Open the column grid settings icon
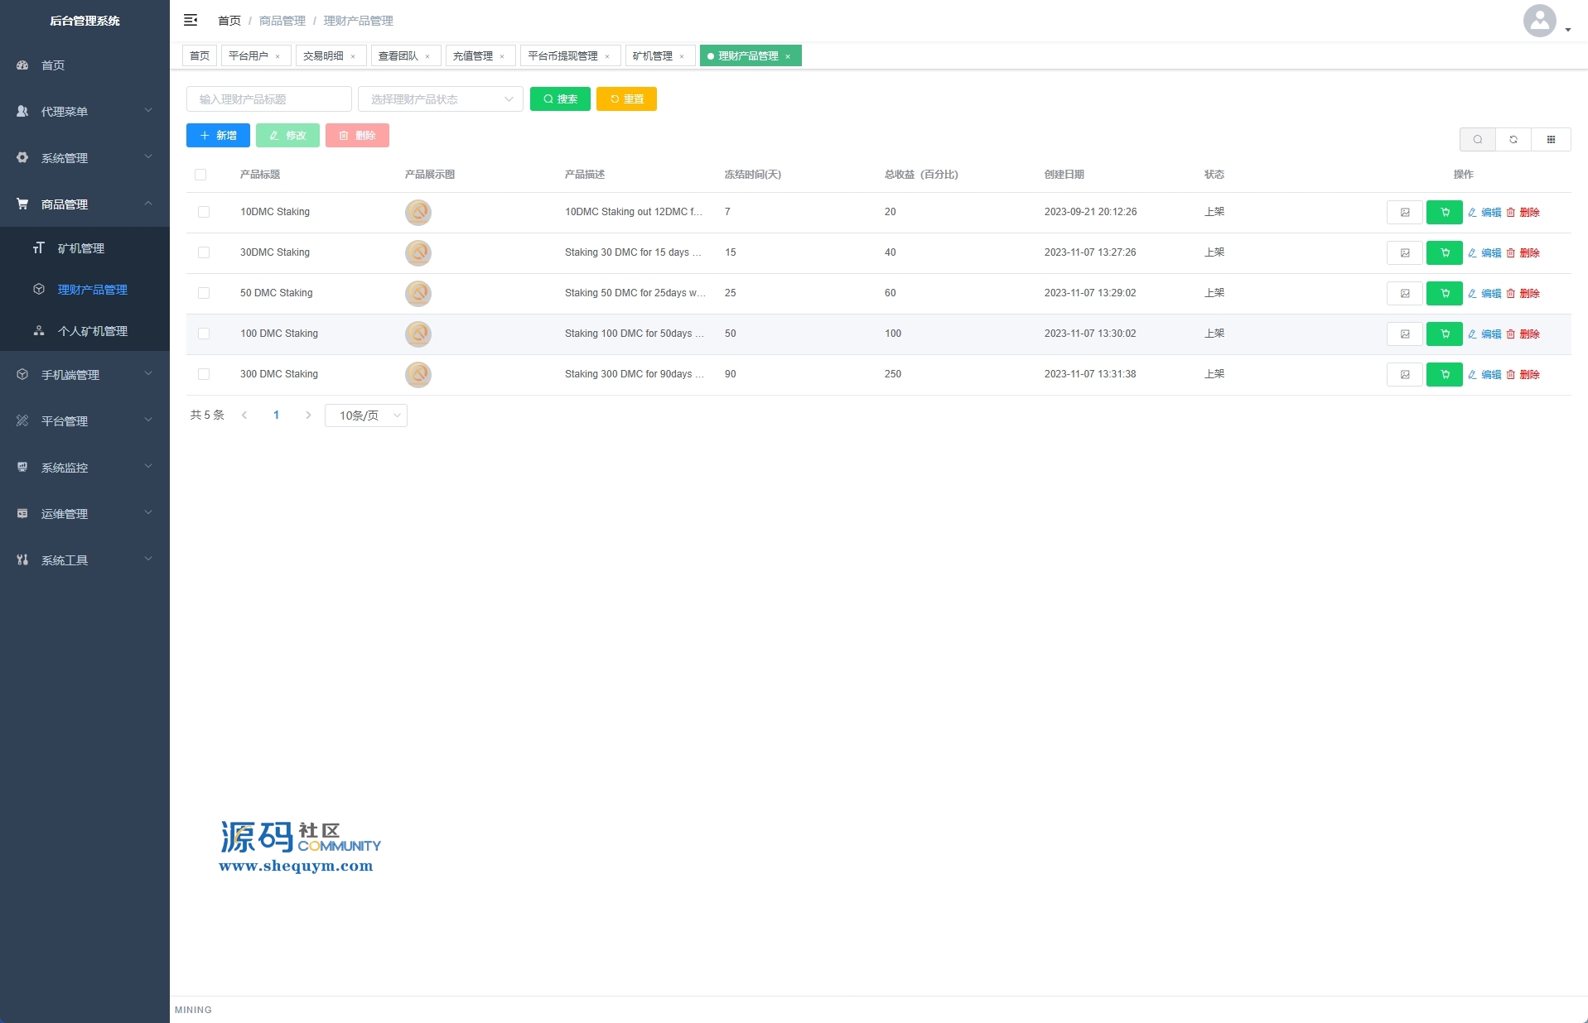 coord(1551,140)
